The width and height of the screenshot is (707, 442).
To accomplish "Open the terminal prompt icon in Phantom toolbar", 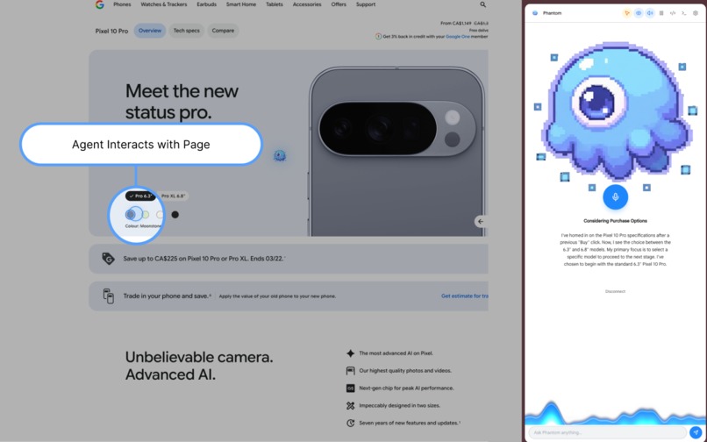I will tap(684, 13).
